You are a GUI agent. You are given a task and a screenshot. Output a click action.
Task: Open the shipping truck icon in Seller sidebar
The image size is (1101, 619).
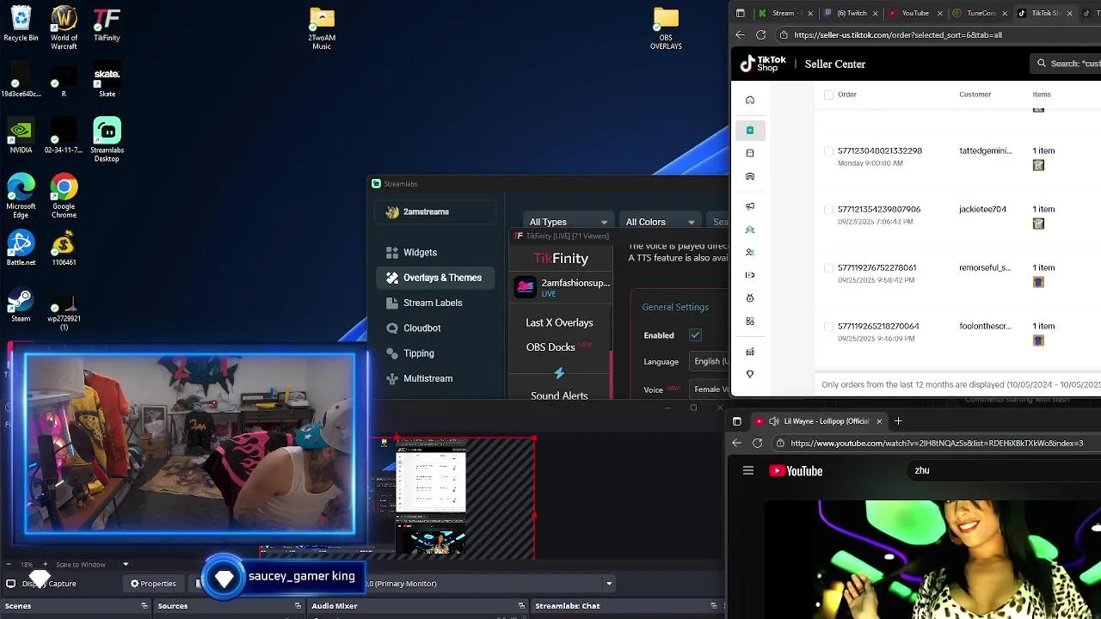pos(750,176)
